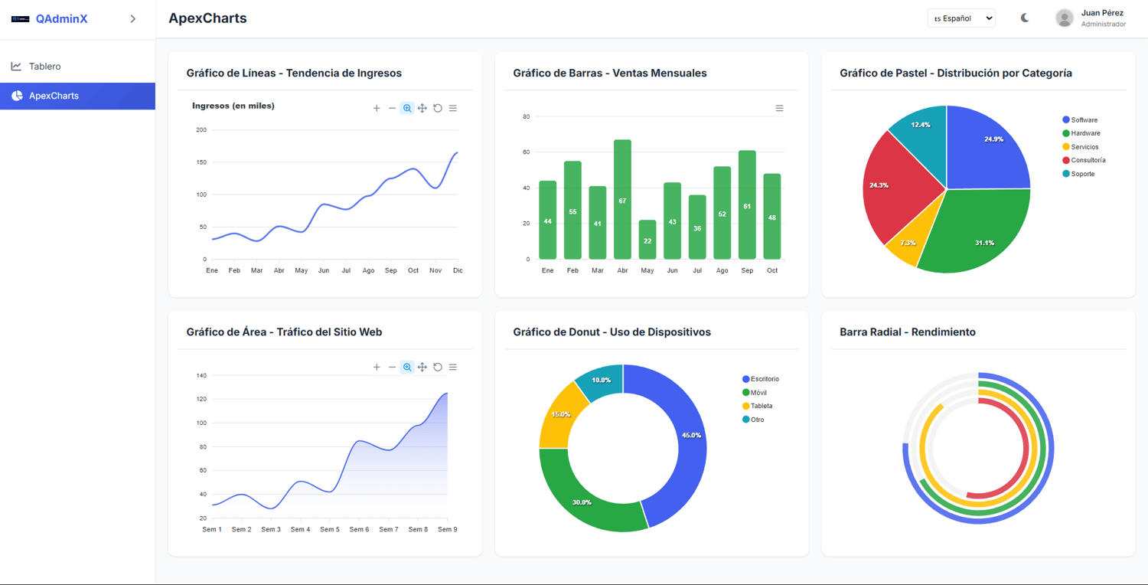Toggle Software series in pie legend
The image size is (1148, 585).
pos(1080,120)
